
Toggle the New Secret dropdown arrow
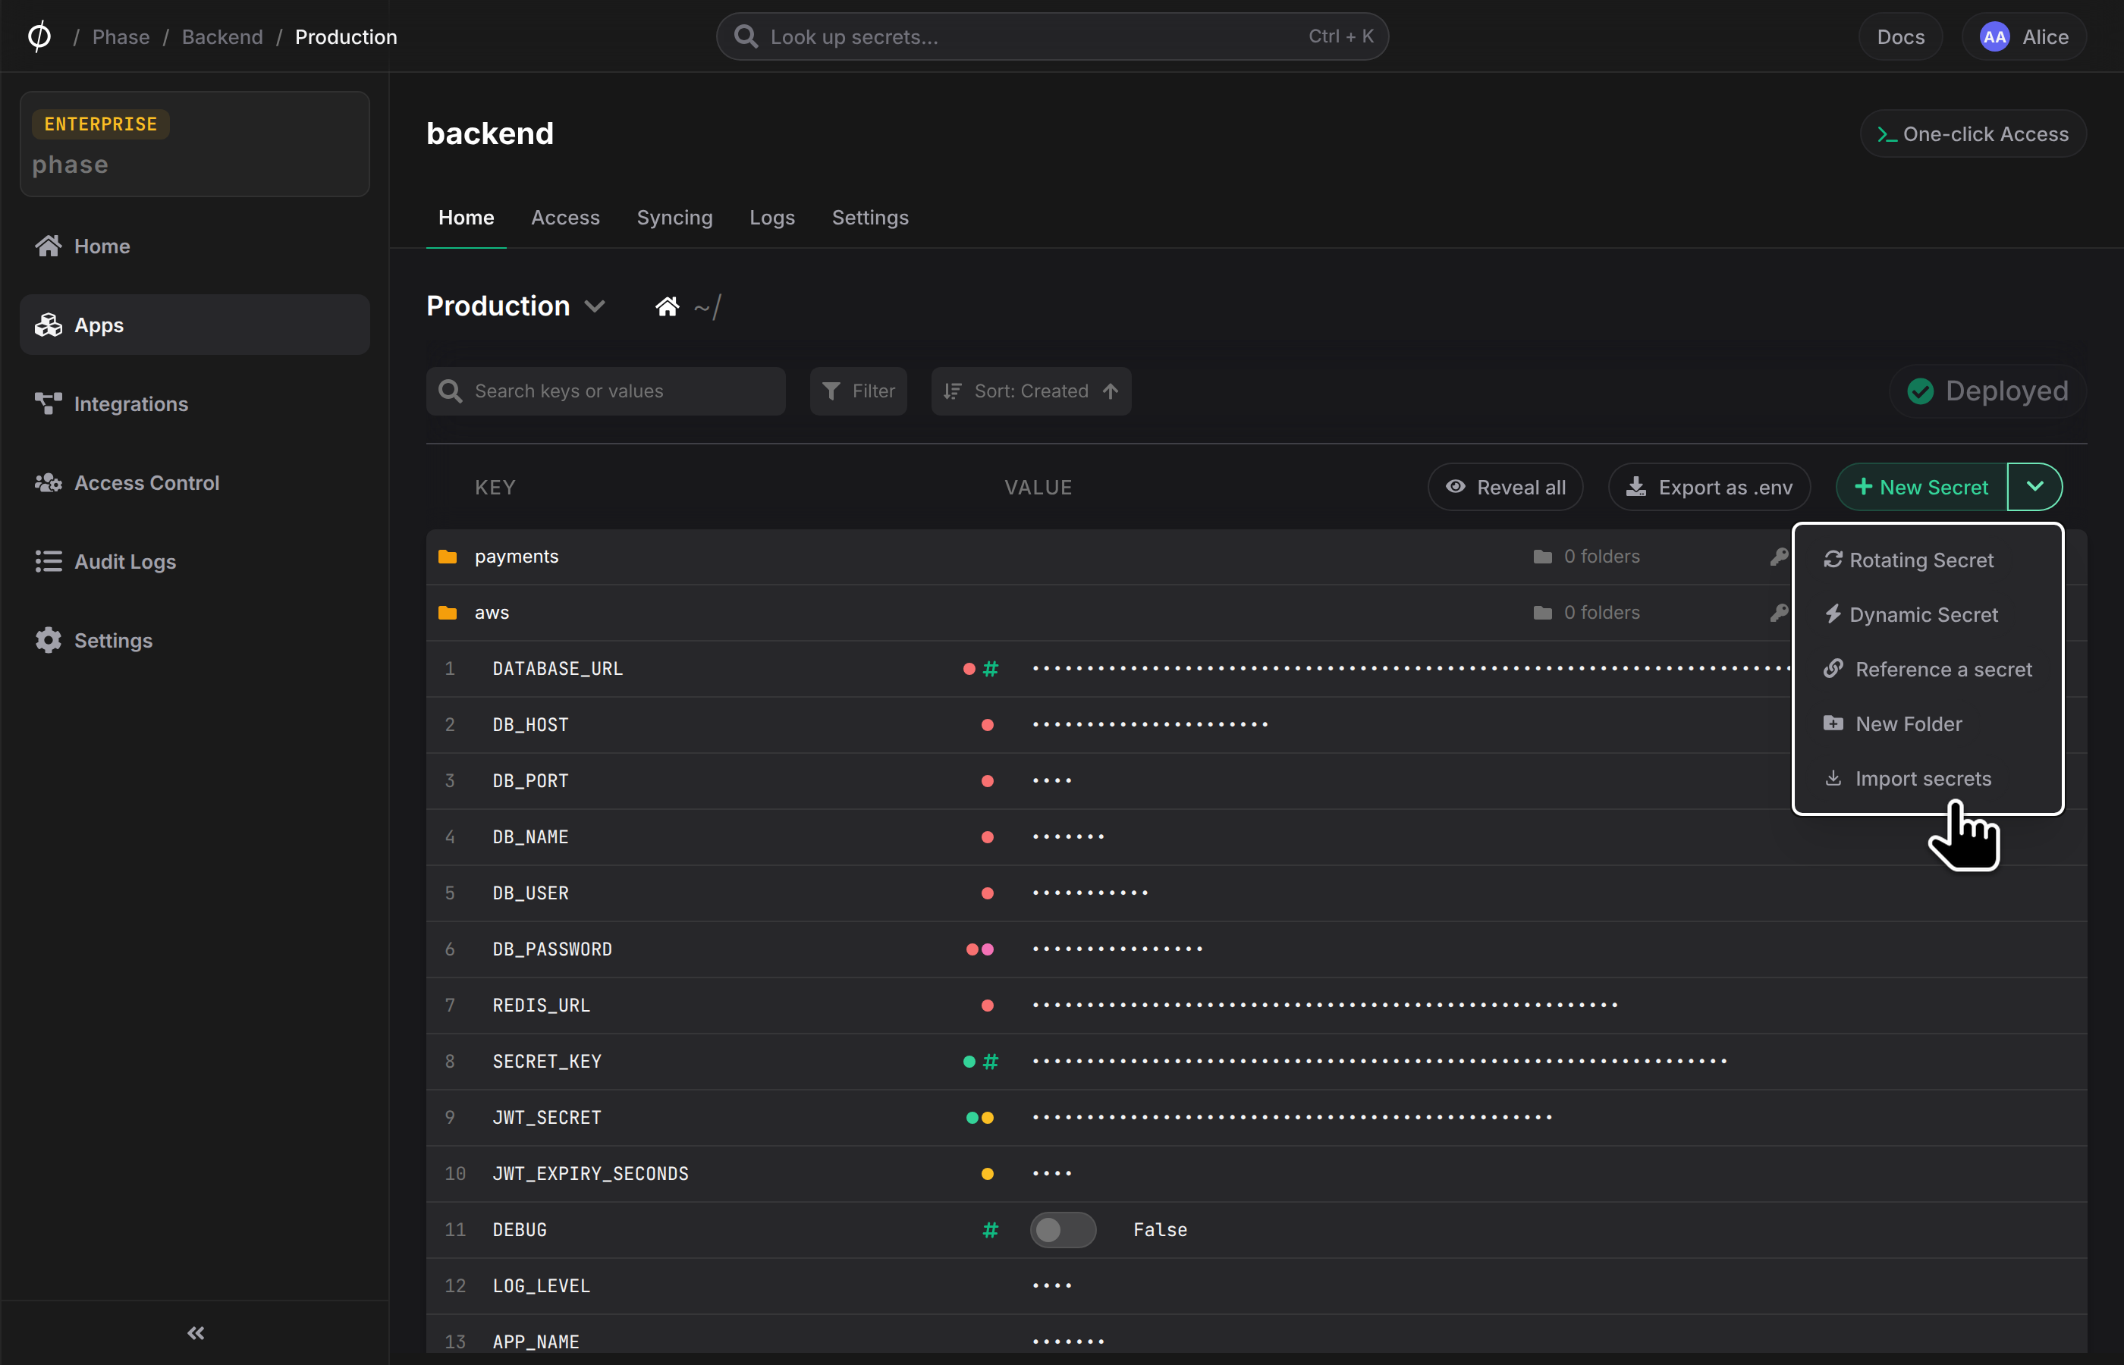[2034, 487]
